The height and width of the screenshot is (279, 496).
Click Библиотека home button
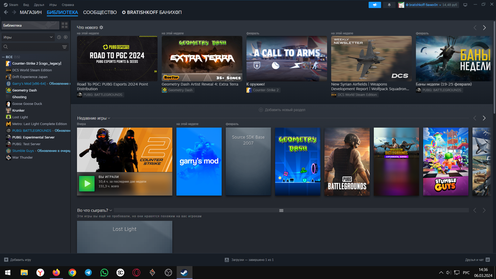(x=30, y=25)
